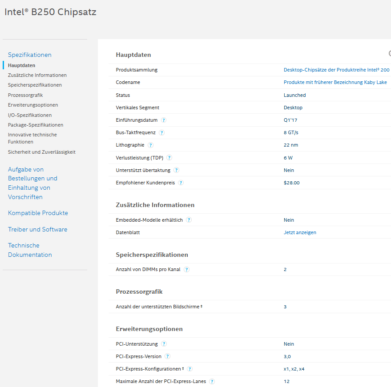Open help icon next to Einführungsdatum
Viewport: 391px width, 387px height.
[x=164, y=120]
